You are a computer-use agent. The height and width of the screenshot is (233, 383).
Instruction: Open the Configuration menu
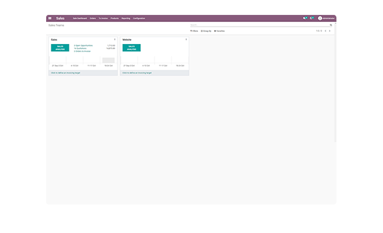[x=139, y=18]
